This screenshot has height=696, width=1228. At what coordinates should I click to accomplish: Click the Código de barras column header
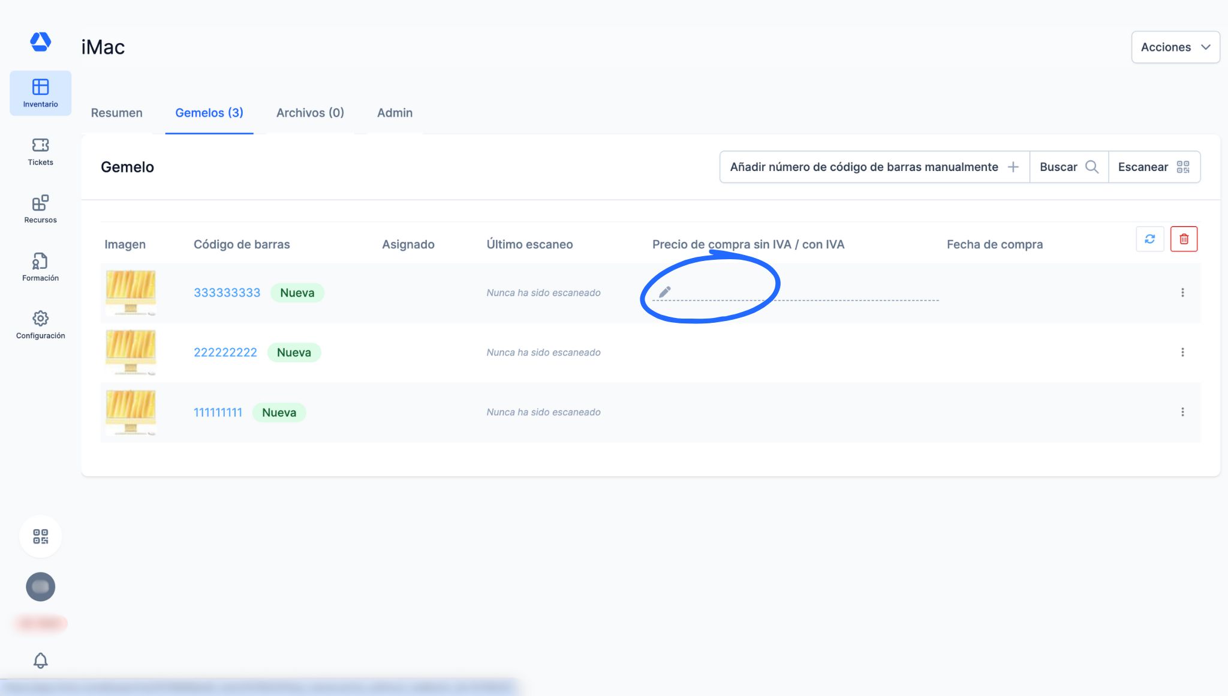click(x=242, y=244)
